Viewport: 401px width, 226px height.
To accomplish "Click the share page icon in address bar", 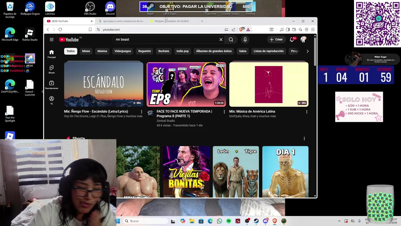I will [233, 30].
